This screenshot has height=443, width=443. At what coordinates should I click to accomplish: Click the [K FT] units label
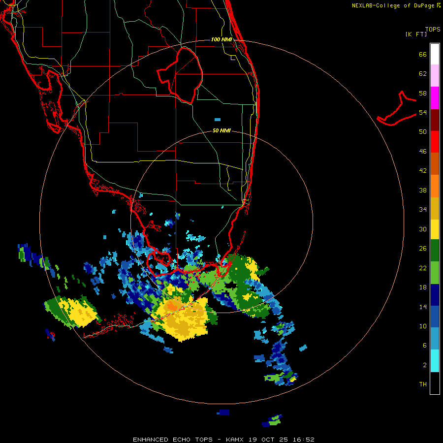(x=416, y=34)
